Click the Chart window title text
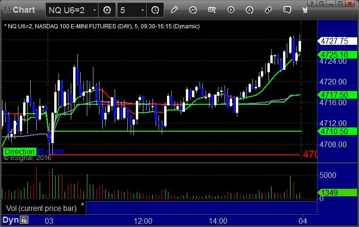This screenshot has width=359, height=227. [x=24, y=9]
